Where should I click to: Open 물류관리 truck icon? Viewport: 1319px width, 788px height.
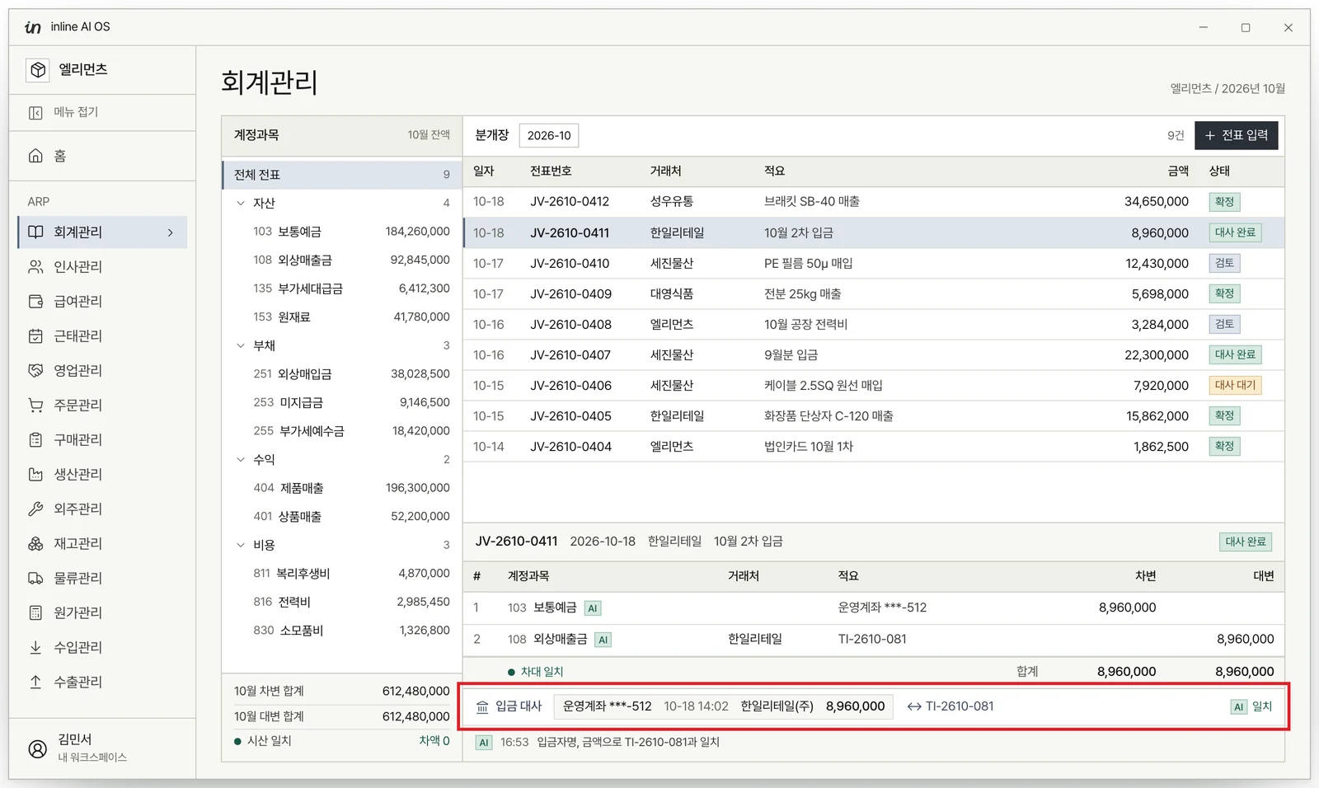[x=35, y=579]
